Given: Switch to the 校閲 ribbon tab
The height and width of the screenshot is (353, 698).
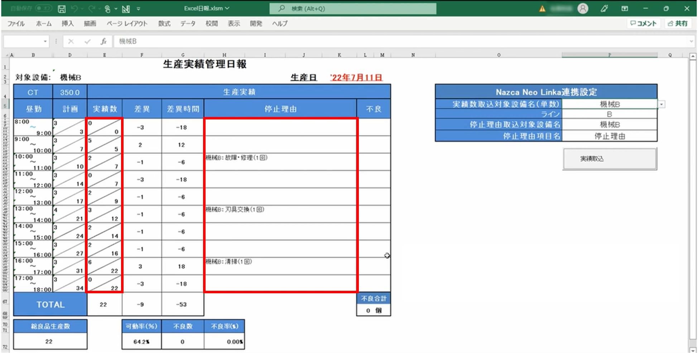Looking at the screenshot, I should [x=211, y=24].
